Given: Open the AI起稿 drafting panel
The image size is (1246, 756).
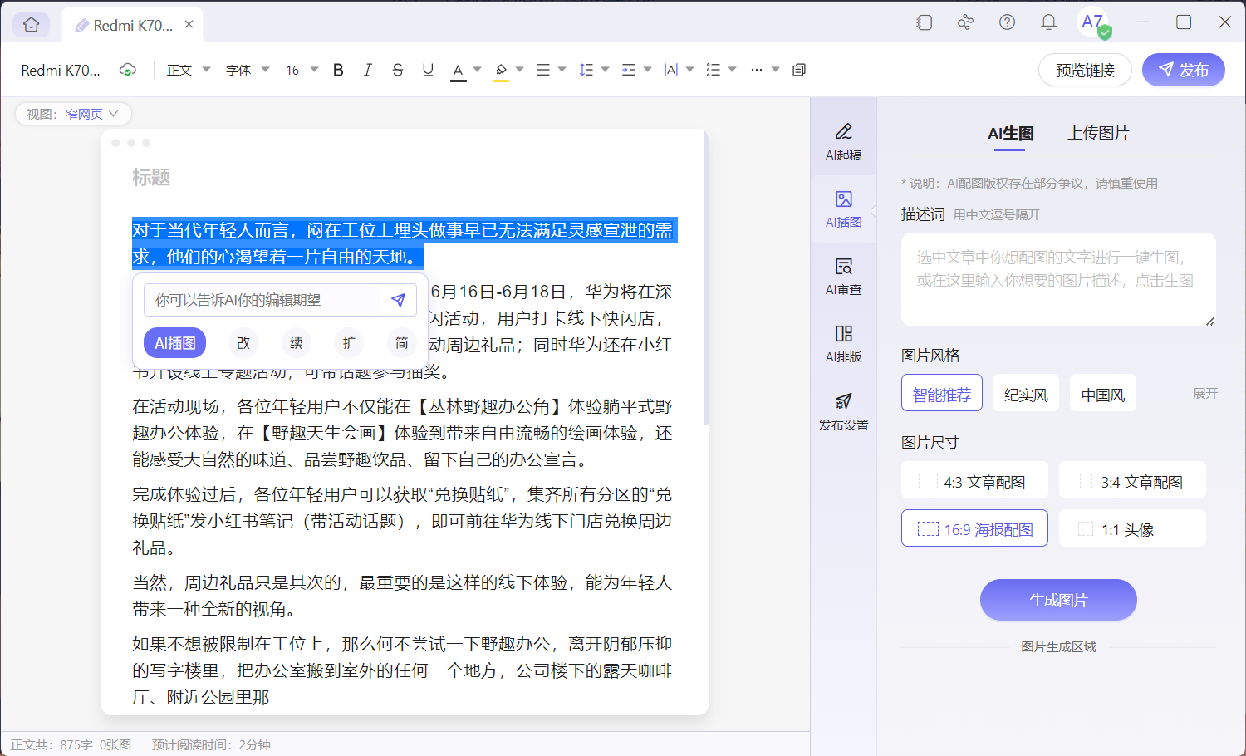Looking at the screenshot, I should (843, 140).
